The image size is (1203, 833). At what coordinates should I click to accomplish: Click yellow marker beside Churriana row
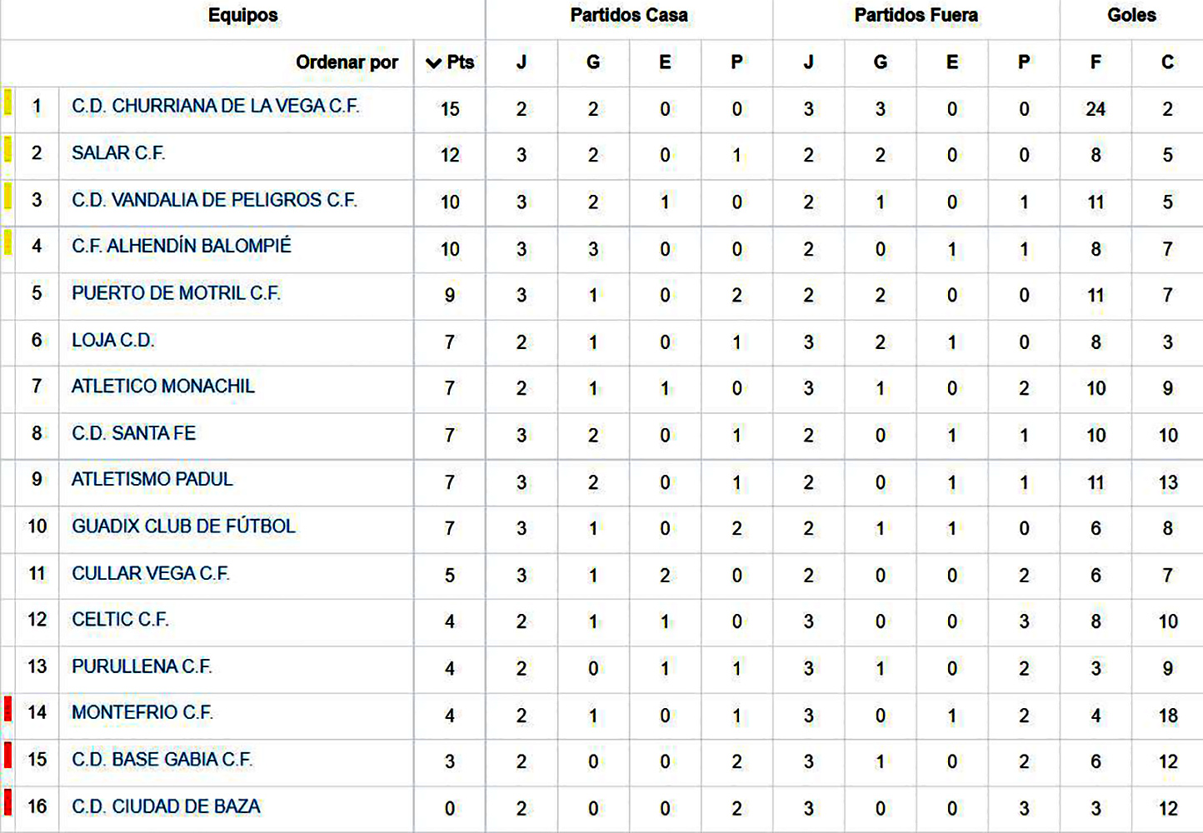click(x=7, y=102)
